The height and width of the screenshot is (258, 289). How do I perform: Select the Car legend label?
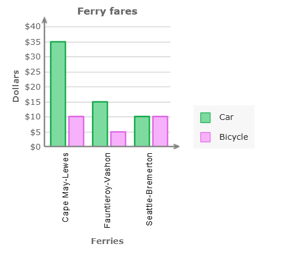[x=226, y=117]
